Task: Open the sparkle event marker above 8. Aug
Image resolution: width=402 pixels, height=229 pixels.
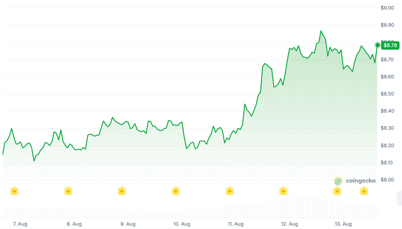Action: click(x=68, y=191)
